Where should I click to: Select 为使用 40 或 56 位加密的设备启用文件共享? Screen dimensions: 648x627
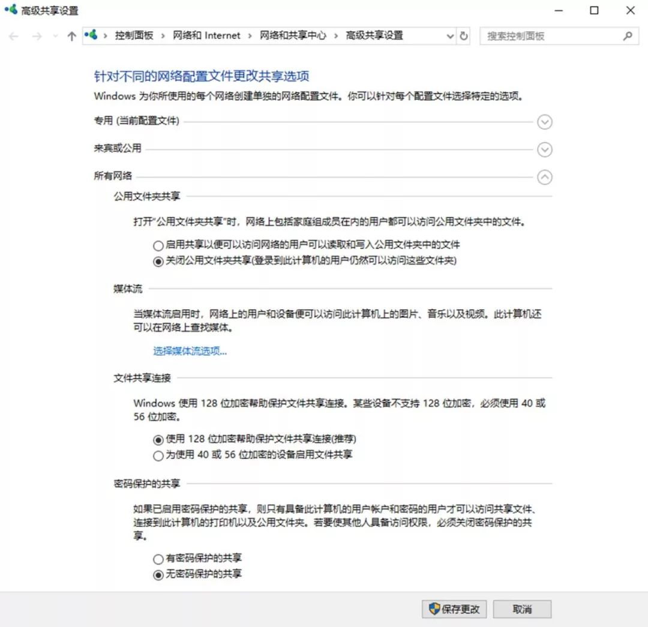(x=158, y=455)
